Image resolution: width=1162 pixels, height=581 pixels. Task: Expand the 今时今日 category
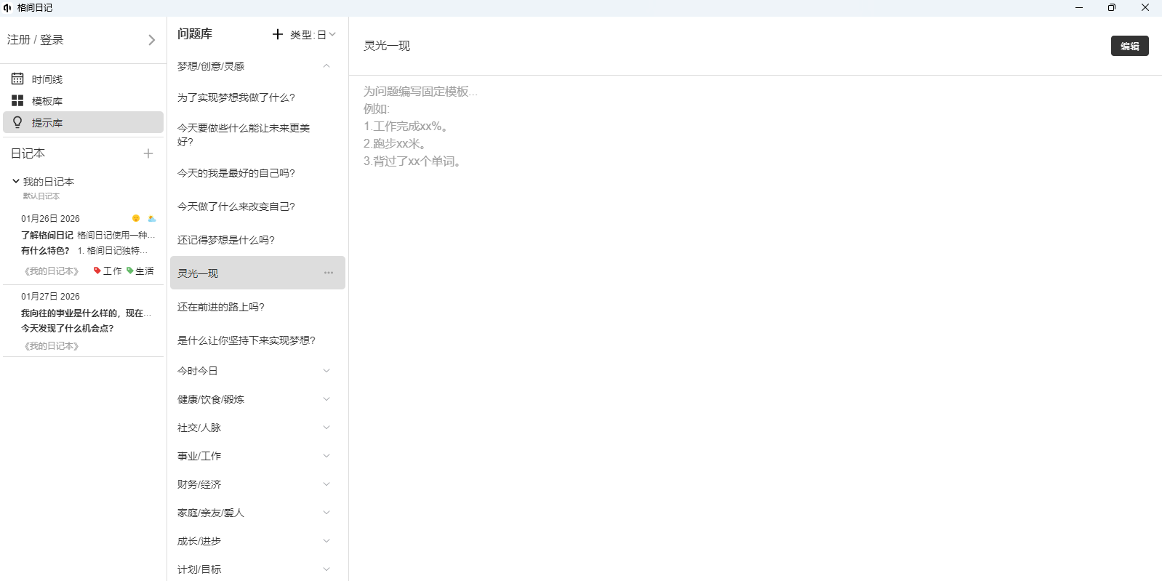(326, 371)
